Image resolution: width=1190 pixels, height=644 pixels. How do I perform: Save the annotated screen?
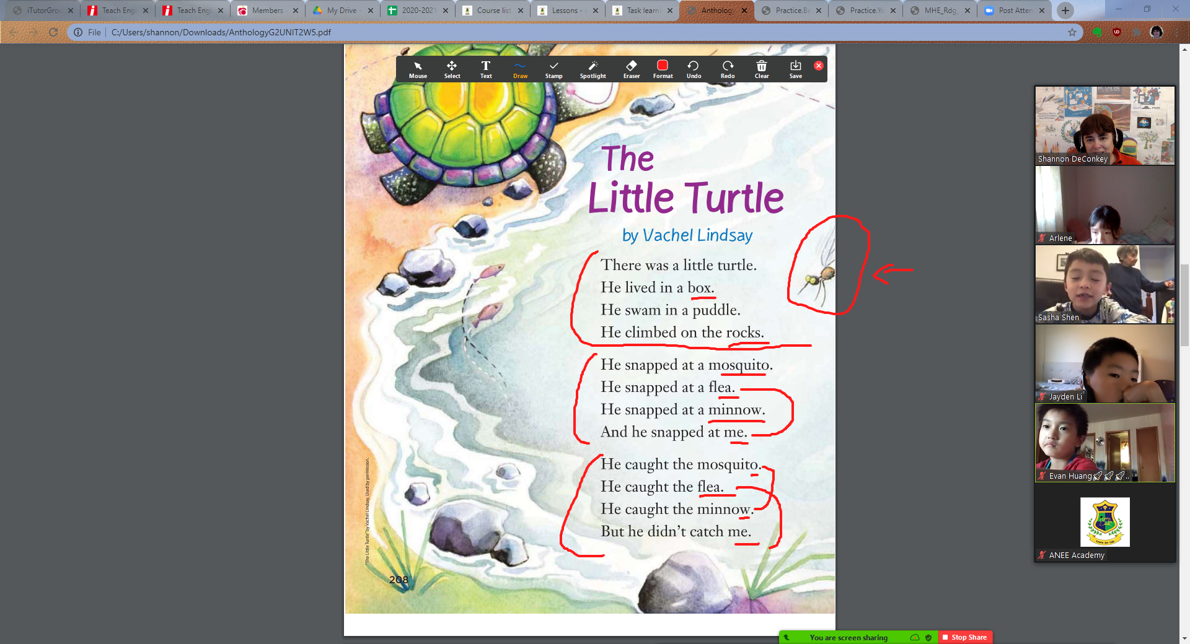(x=796, y=69)
